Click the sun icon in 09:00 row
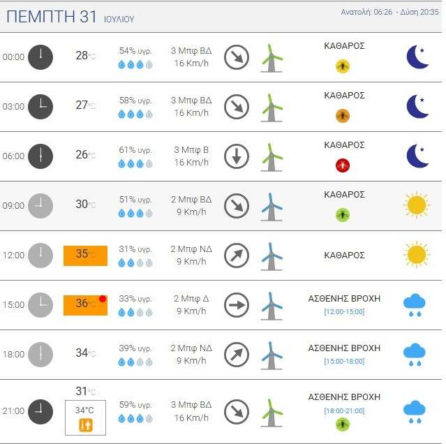The height and width of the screenshot is (444, 446). click(x=416, y=205)
